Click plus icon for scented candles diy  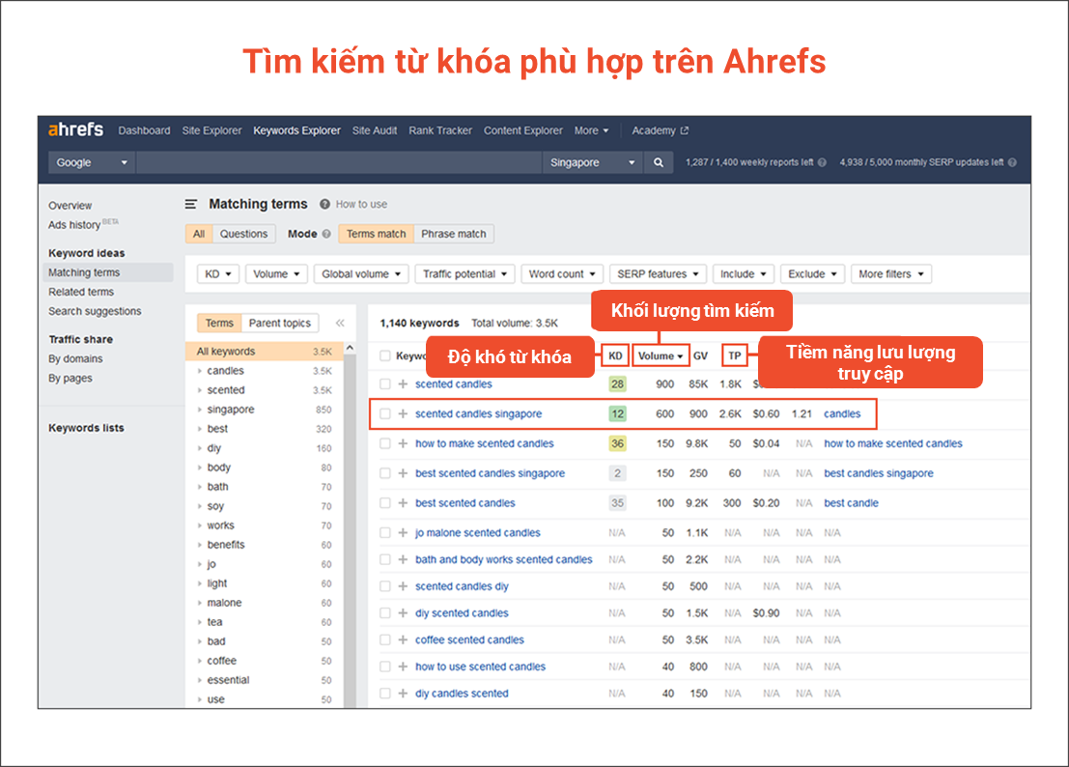403,586
